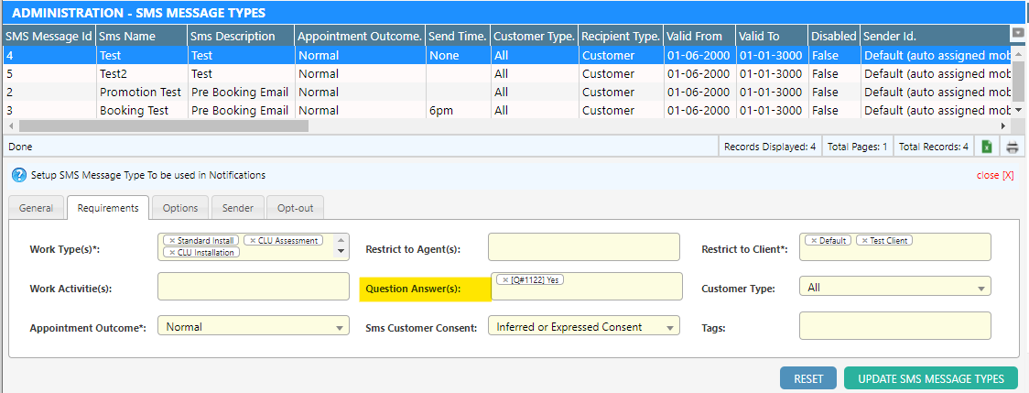The width and height of the screenshot is (1029, 393).
Task: Remove the CLU Assessment tag
Action: click(251, 241)
